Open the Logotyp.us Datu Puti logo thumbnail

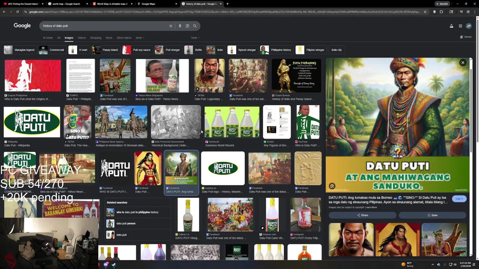(x=223, y=168)
